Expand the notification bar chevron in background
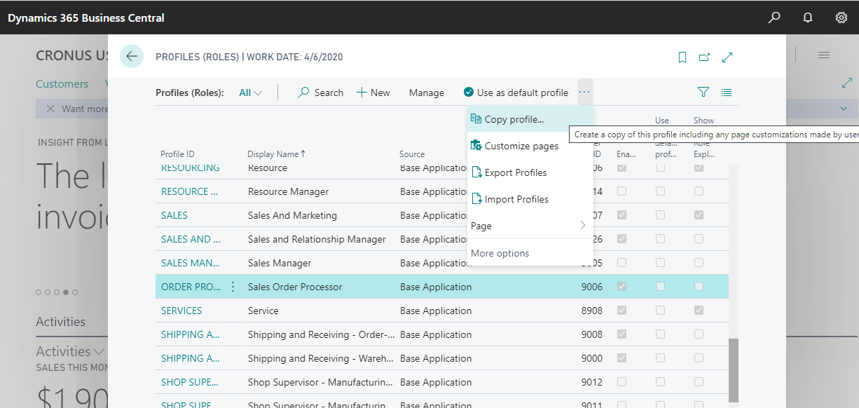The height and width of the screenshot is (408, 859). [x=844, y=109]
